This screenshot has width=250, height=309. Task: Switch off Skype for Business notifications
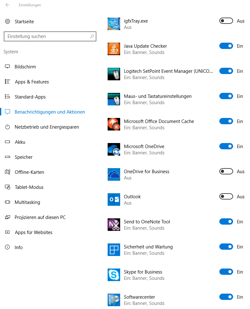tap(226, 272)
